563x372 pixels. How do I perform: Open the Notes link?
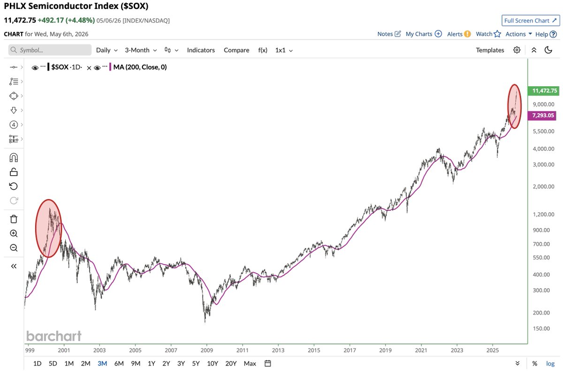(x=385, y=34)
